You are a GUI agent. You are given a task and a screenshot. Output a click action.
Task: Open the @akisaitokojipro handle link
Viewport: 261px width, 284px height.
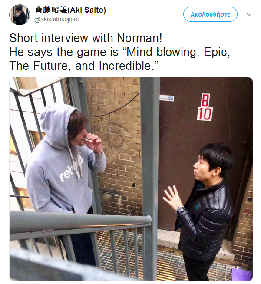(57, 19)
